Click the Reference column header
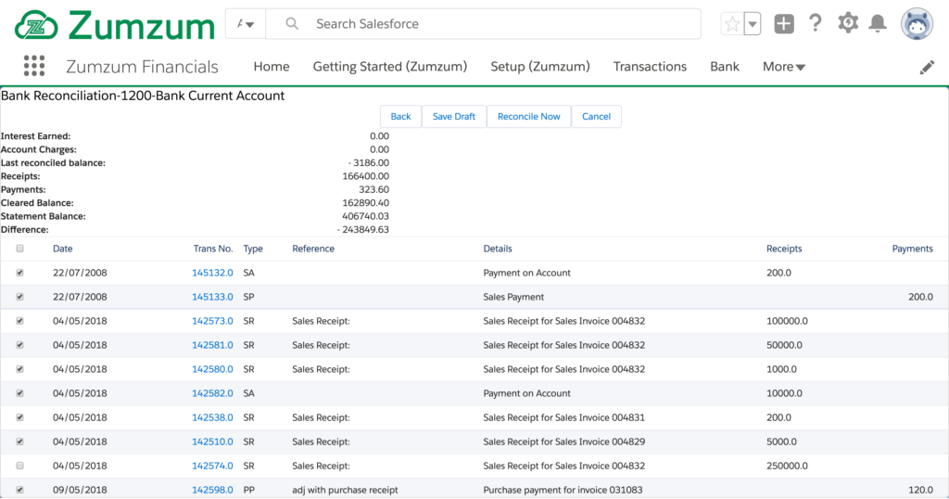949x499 pixels. [x=313, y=249]
